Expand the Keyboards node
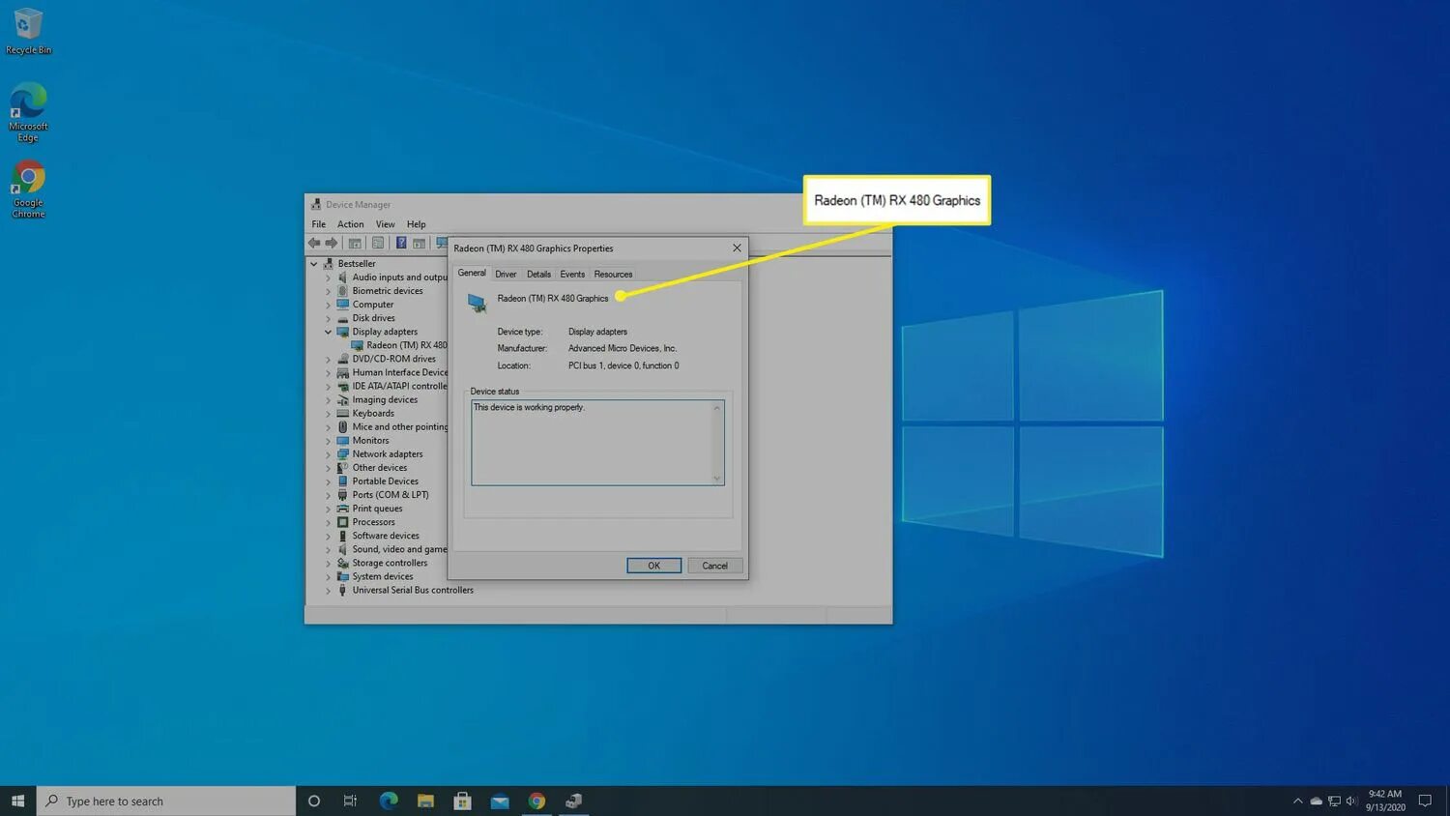Screen dimensions: 1450x816 pyautogui.click(x=328, y=414)
